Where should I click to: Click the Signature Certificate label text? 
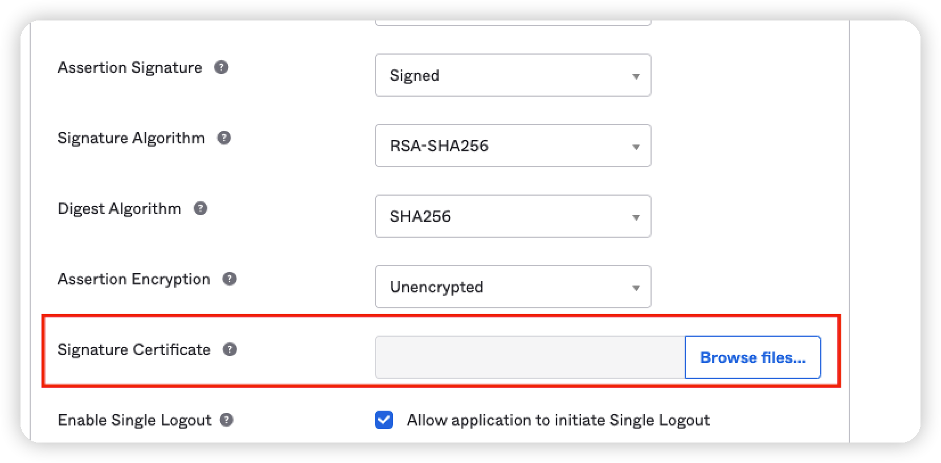[x=134, y=350]
